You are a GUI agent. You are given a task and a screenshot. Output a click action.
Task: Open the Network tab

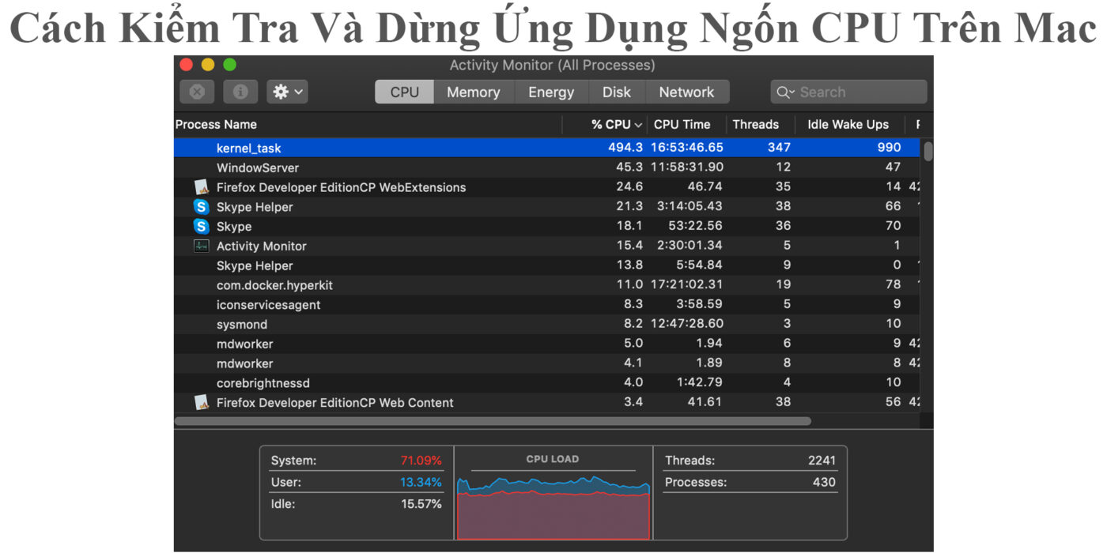point(686,92)
